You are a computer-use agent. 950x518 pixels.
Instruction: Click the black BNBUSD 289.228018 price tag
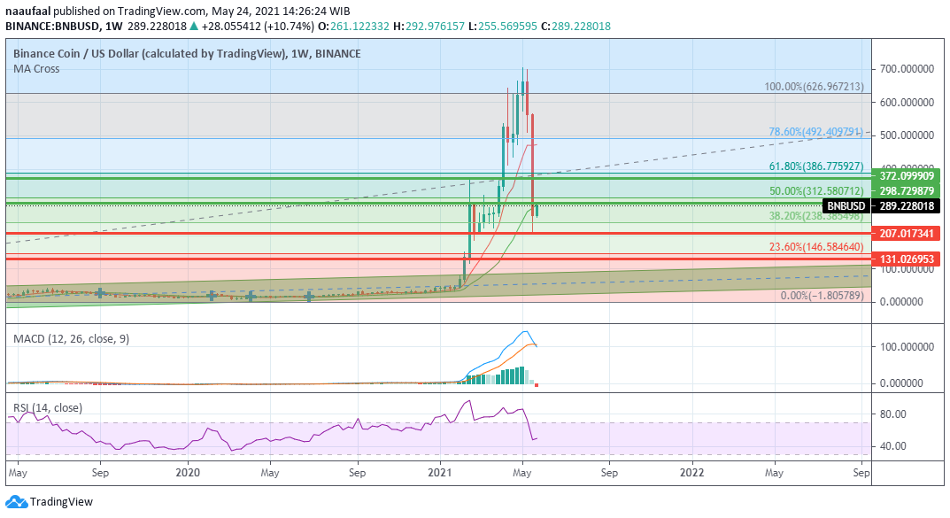(882, 206)
